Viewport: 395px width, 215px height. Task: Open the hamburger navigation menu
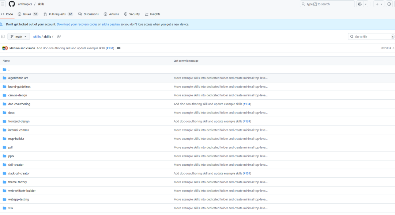[x=3, y=4]
